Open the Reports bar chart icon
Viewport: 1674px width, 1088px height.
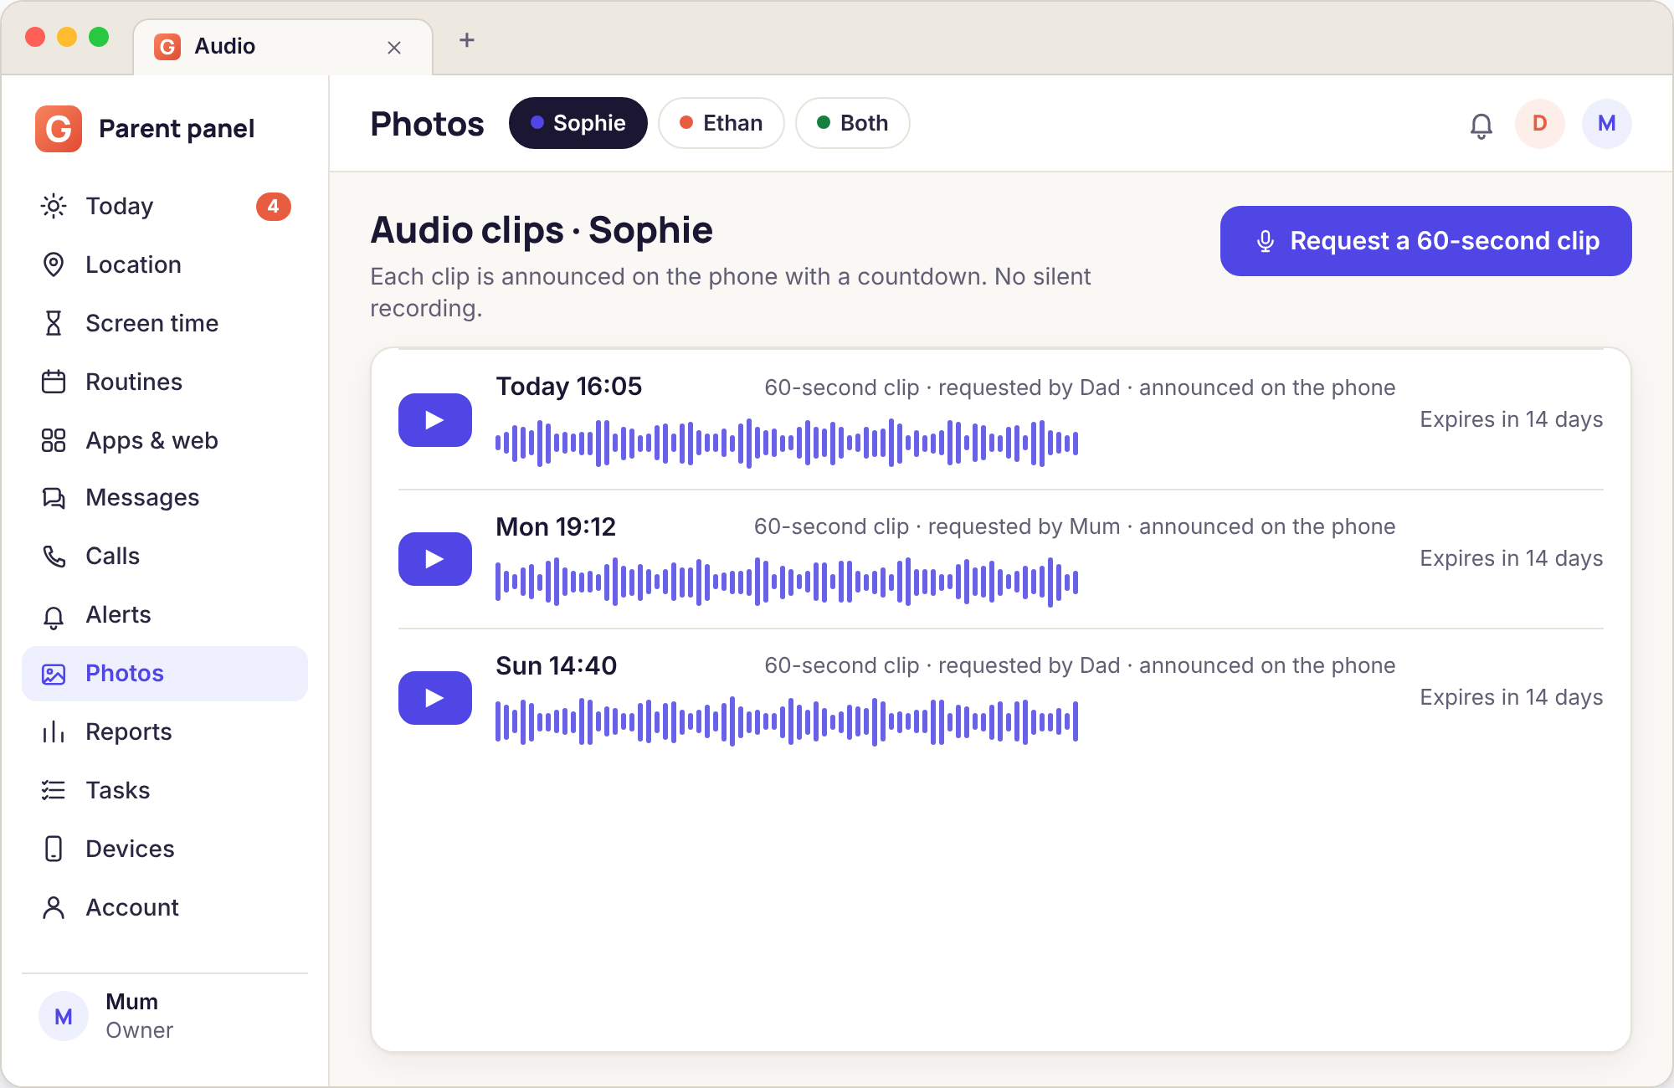(54, 732)
